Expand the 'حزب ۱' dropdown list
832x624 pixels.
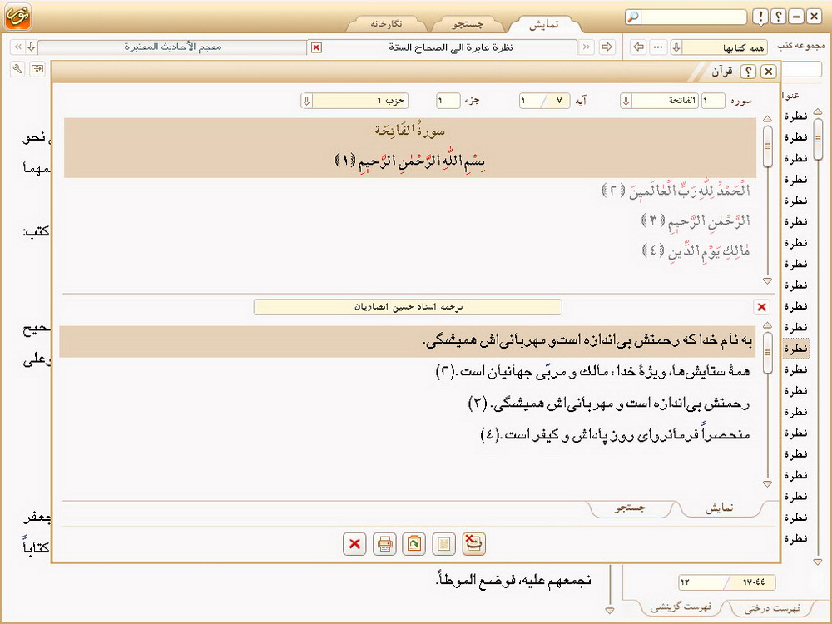306,101
